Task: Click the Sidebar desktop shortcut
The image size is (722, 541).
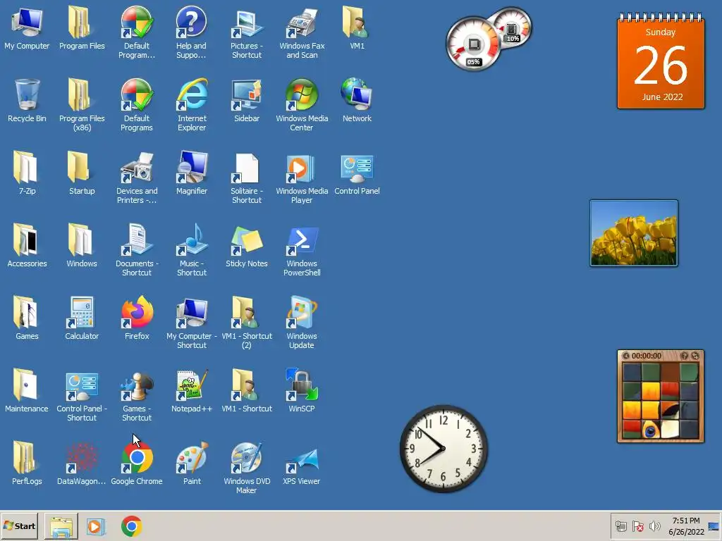Action: click(247, 101)
